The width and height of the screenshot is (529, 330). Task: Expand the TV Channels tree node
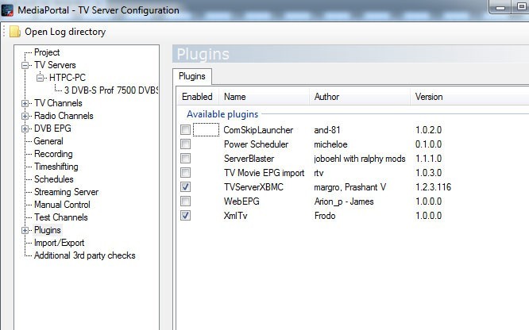point(26,103)
